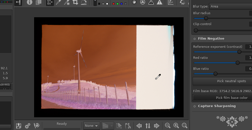Select the straighten/rotate line tool

[84, 2]
